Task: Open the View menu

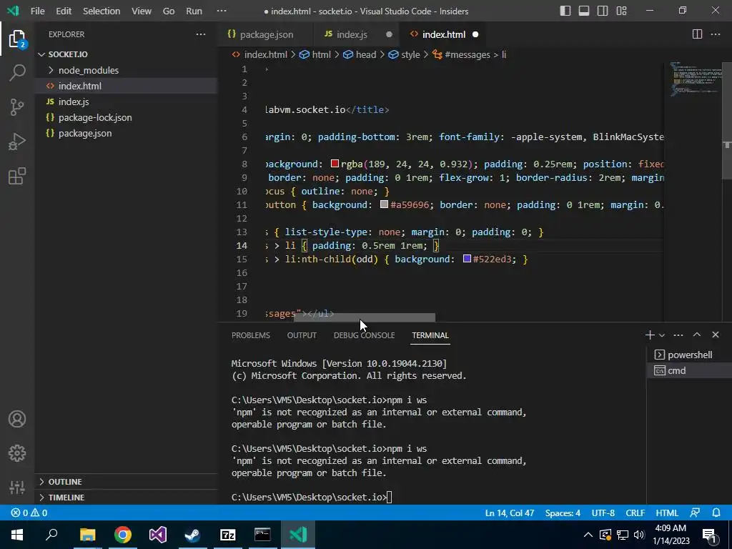Action: pyautogui.click(x=141, y=11)
